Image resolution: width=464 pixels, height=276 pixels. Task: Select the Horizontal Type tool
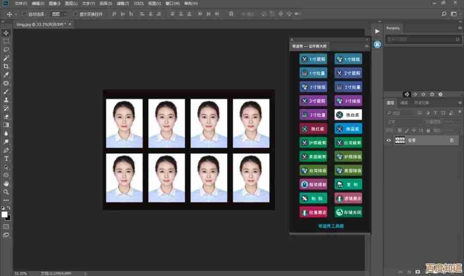click(x=6, y=158)
